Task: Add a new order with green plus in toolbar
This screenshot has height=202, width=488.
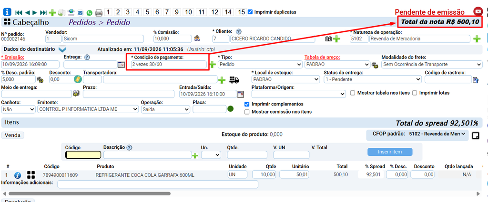Action: pyautogui.click(x=52, y=13)
